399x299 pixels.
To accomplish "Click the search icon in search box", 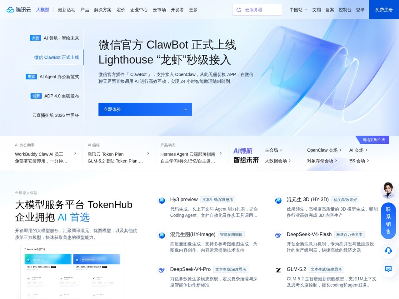I will tap(239, 10).
